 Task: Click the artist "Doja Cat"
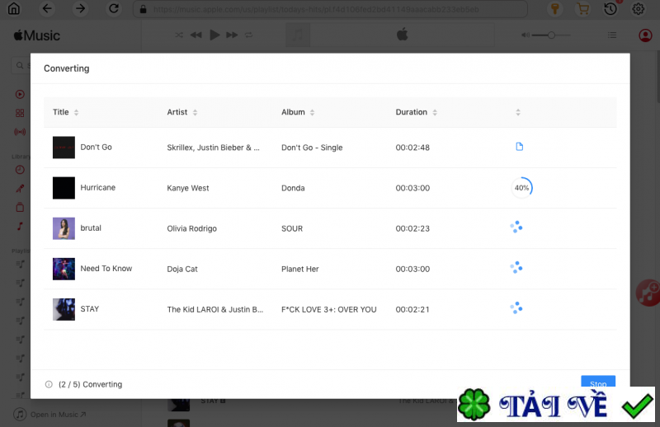pos(182,269)
